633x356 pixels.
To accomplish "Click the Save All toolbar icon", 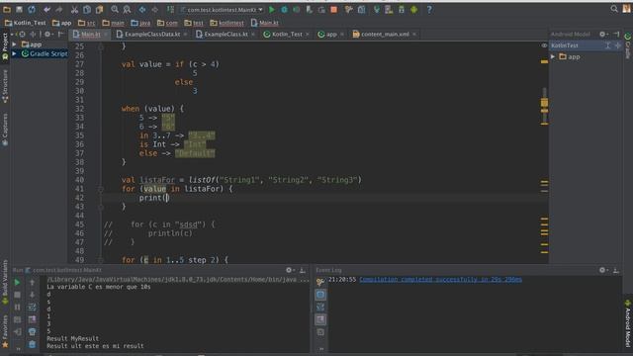I will (x=19, y=9).
